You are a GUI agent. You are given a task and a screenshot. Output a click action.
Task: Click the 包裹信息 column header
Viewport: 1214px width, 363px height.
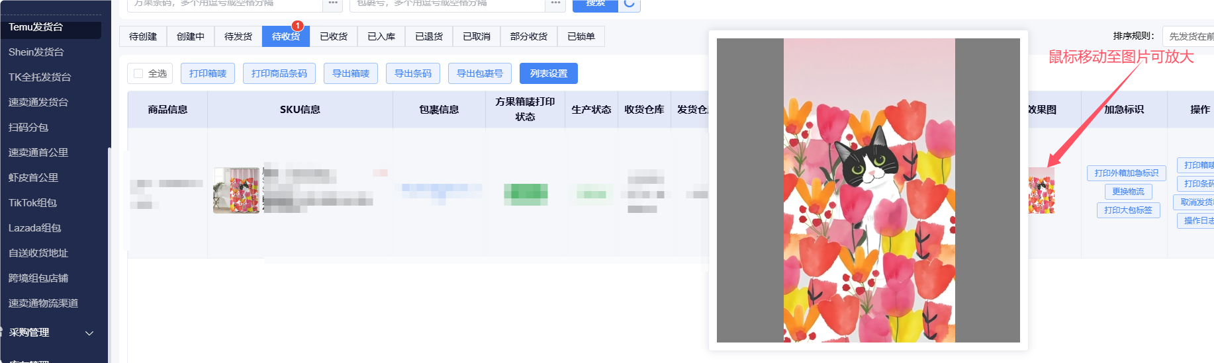point(439,110)
